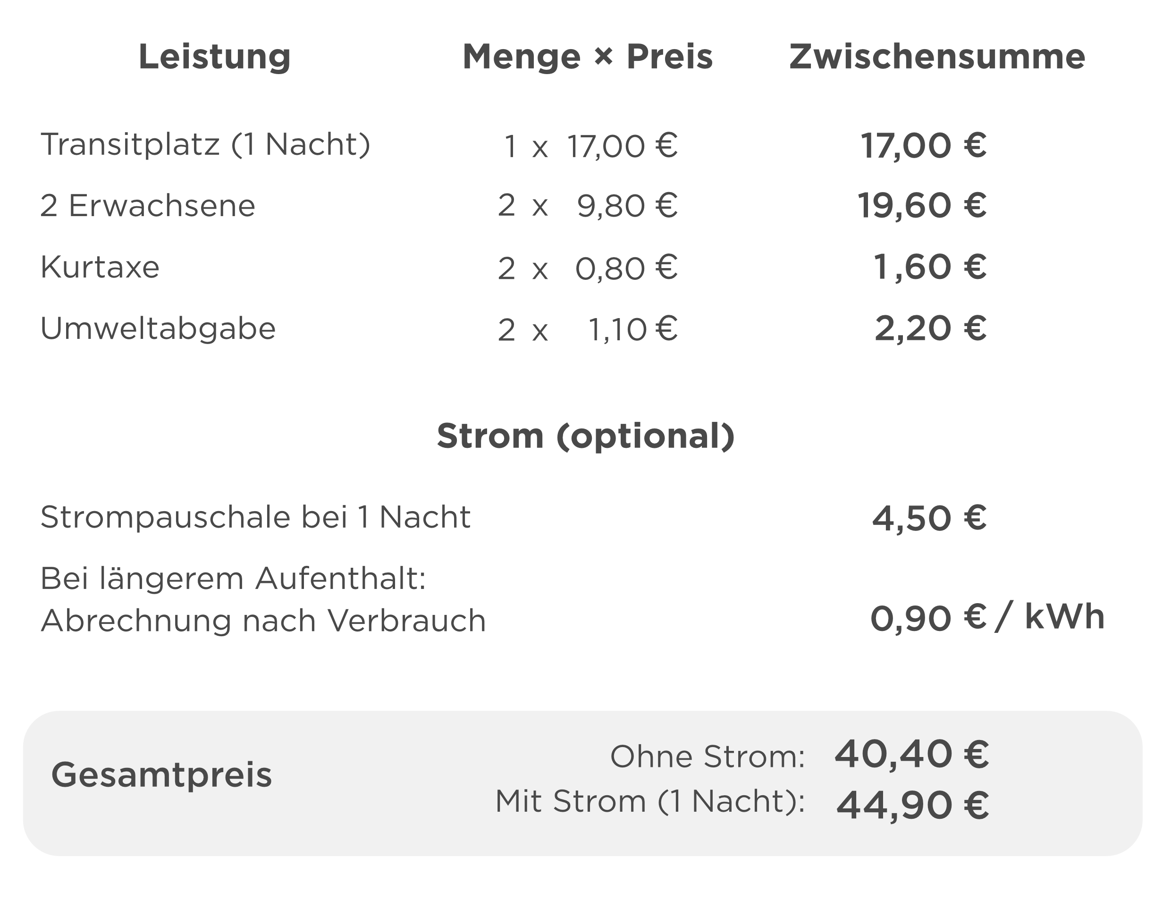The width and height of the screenshot is (1171, 900).
Task: Click the 0,90 € / kWh rate
Action: coord(987,618)
